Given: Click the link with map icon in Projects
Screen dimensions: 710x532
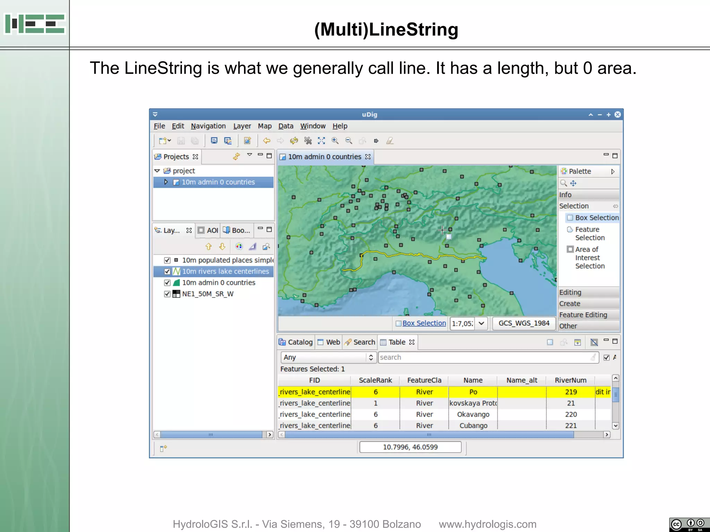Looking at the screenshot, I should [236, 157].
